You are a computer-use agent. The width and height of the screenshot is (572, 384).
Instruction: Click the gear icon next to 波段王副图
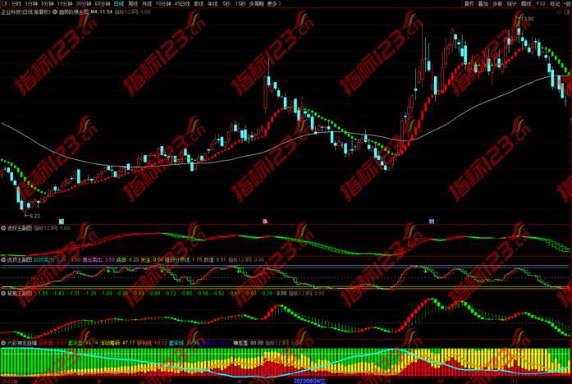(x=3, y=228)
